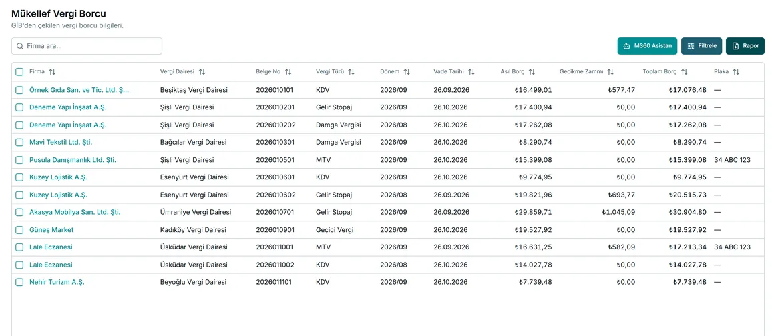Click principal debt ₺15.399,08
This screenshot has width=776, height=336.
(533, 160)
